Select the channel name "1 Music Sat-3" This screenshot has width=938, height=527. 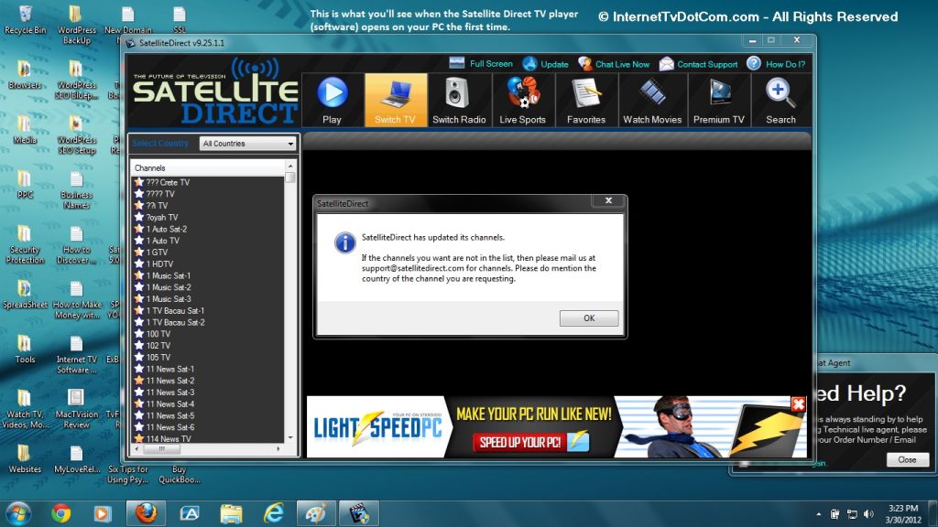point(169,299)
